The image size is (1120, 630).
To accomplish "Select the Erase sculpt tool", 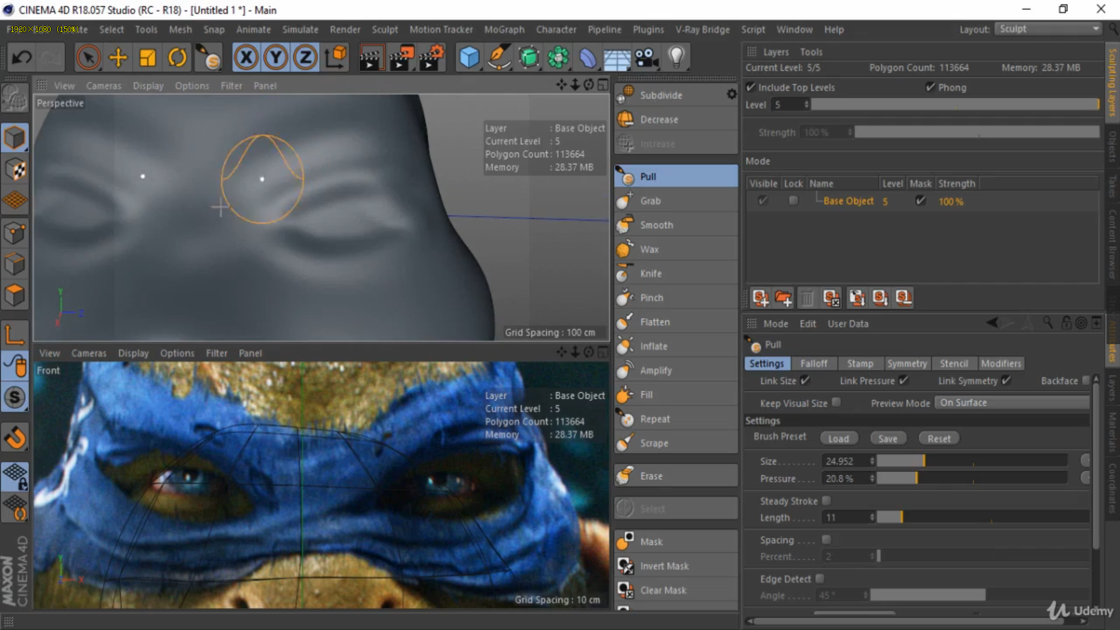I will click(675, 476).
